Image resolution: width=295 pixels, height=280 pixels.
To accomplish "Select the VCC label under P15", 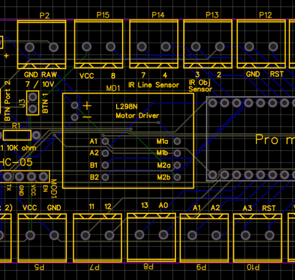I will (86, 76).
